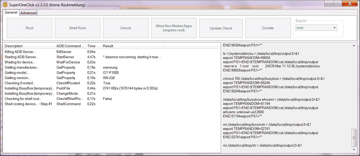Viewport: 360px width, 156px height.
Task: Click 'rm /data/local/tmp/boomsh' log line
Action: coord(267,124)
